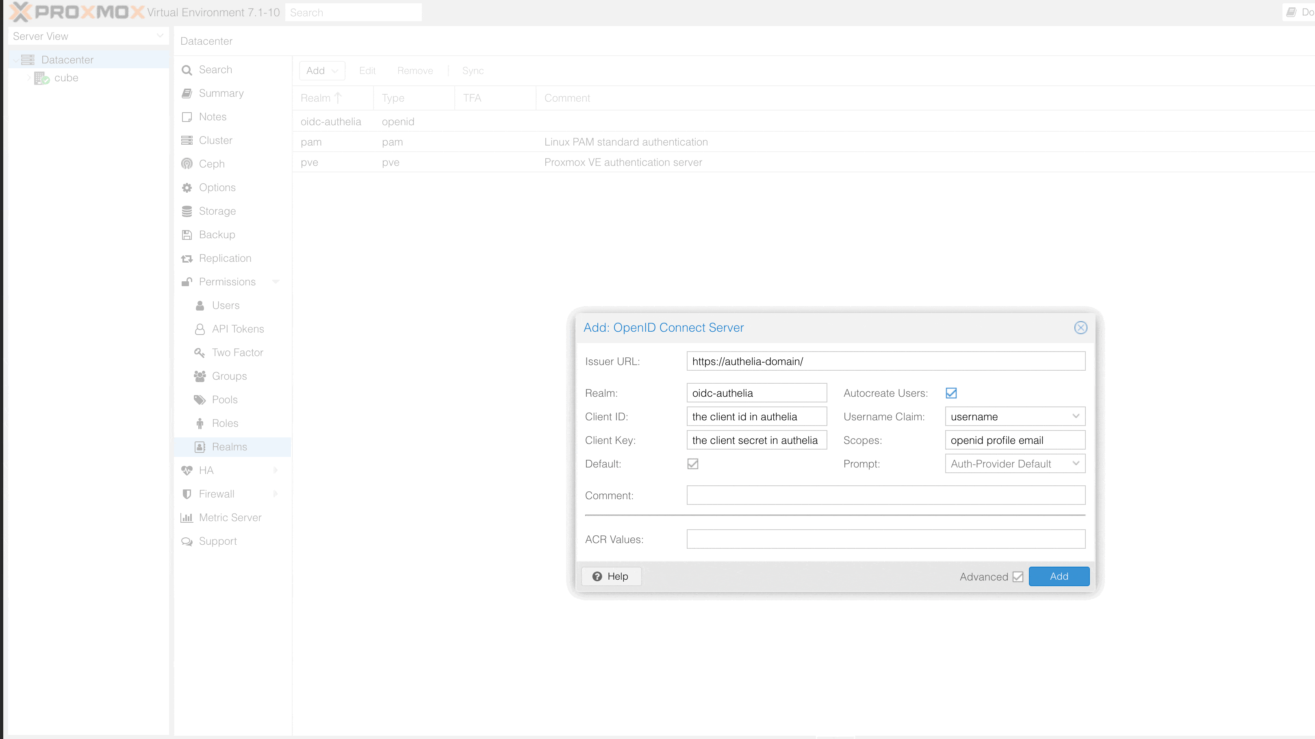Open the Two Factor menu item
The image size is (1315, 739).
(233, 352)
